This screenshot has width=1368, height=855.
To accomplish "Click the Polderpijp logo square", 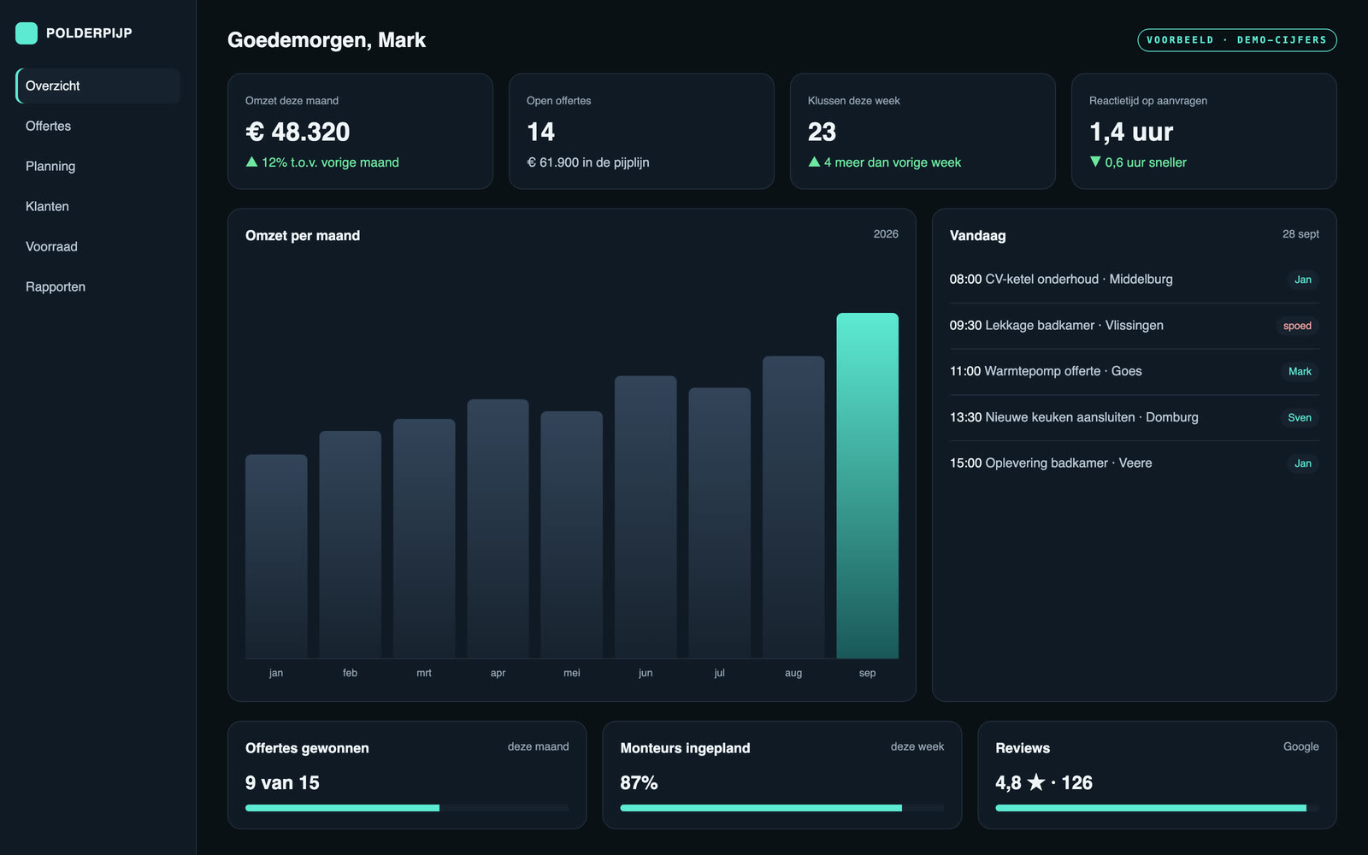I will tap(27, 33).
